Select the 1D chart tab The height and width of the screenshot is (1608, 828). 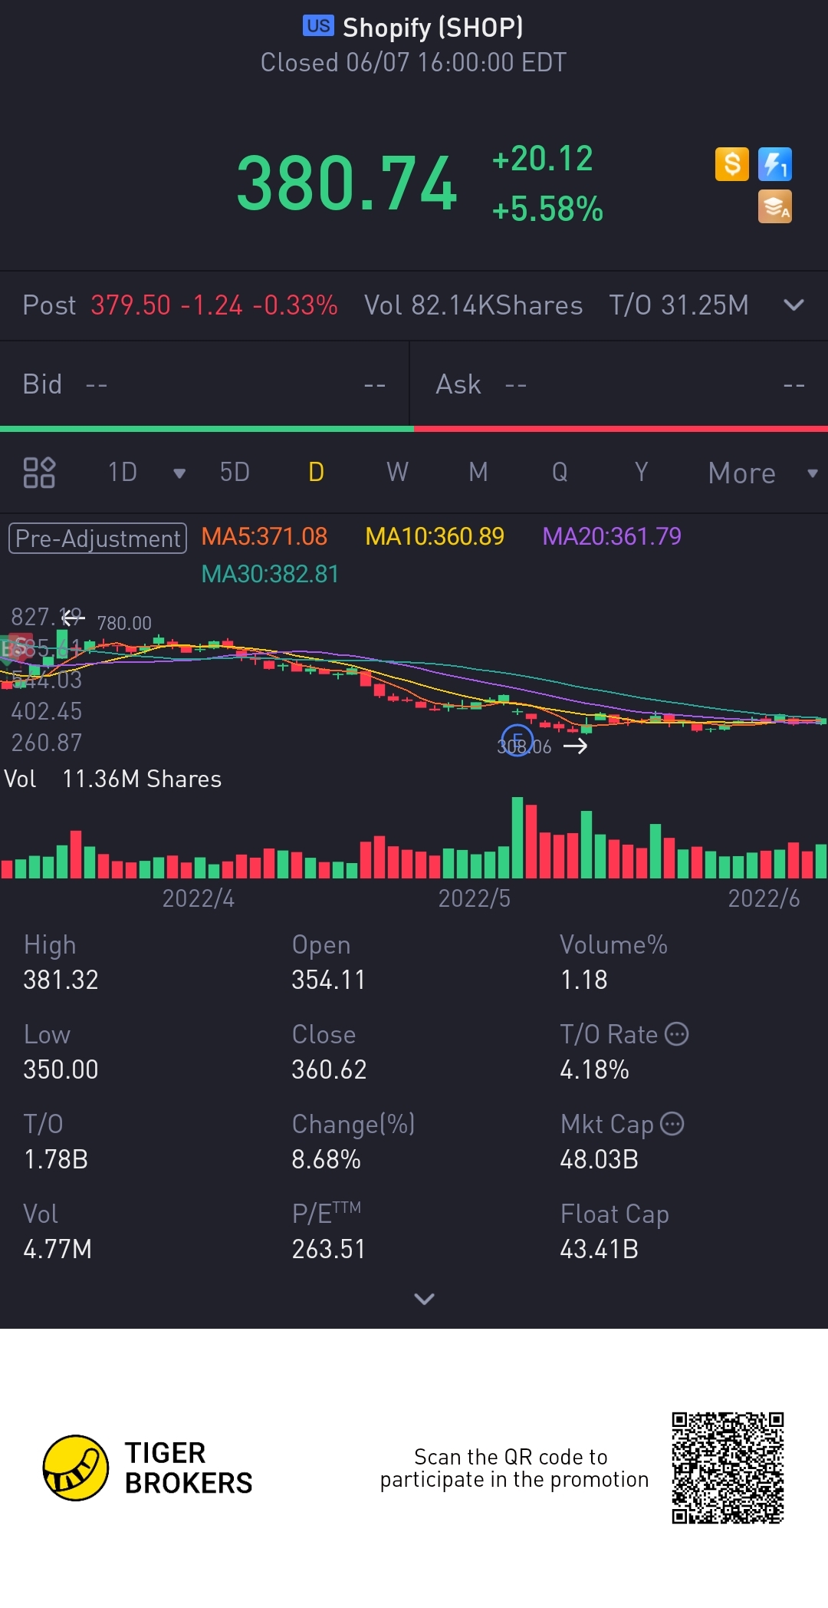click(x=123, y=473)
